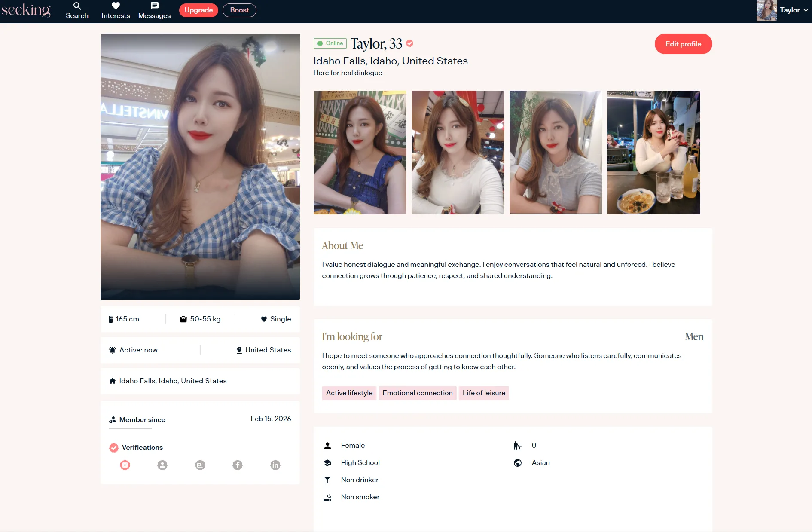Click the Facebook verification badge
The height and width of the screenshot is (532, 812).
(x=238, y=465)
